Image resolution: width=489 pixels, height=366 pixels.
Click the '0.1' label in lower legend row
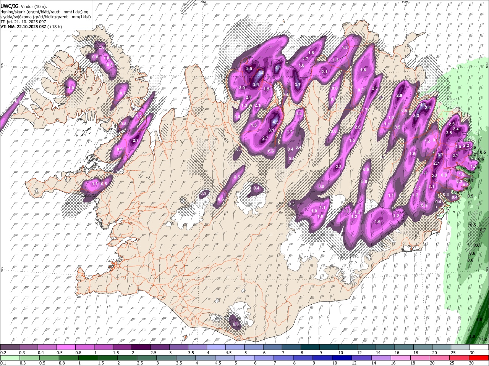pos(3,363)
